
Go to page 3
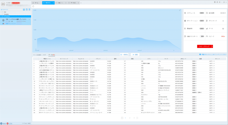click(x=134, y=118)
